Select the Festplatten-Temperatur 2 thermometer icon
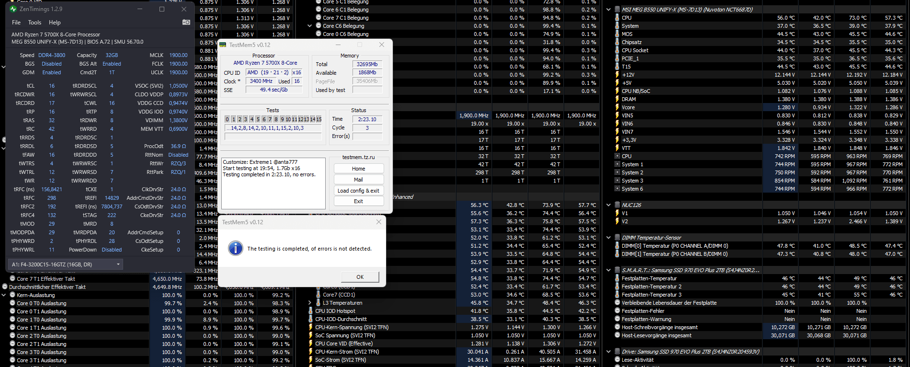 pyautogui.click(x=617, y=287)
